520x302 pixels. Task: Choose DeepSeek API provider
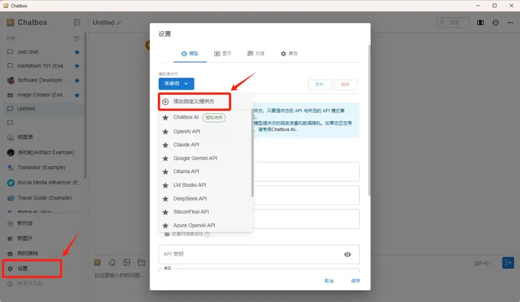pyautogui.click(x=206, y=199)
